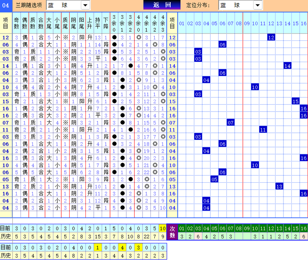Click the yellow 10 cell in 目前 row
Screen dimensions: 308x260
tap(163, 228)
